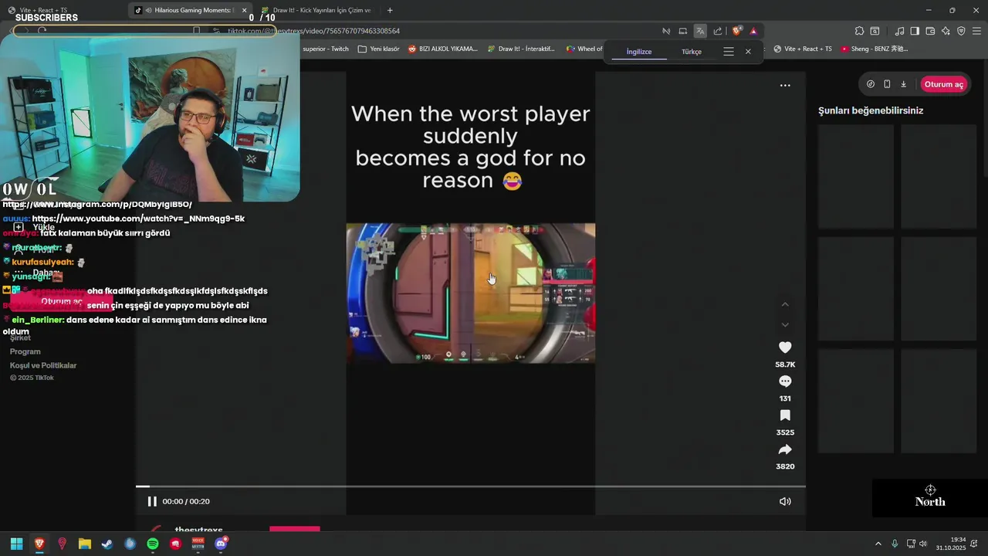Click the share icon in address bar

click(718, 31)
